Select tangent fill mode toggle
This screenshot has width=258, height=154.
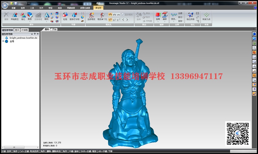click(114, 15)
